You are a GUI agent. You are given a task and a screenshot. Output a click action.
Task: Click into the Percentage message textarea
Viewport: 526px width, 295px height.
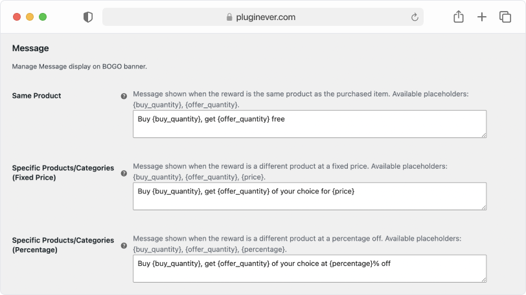click(x=310, y=268)
